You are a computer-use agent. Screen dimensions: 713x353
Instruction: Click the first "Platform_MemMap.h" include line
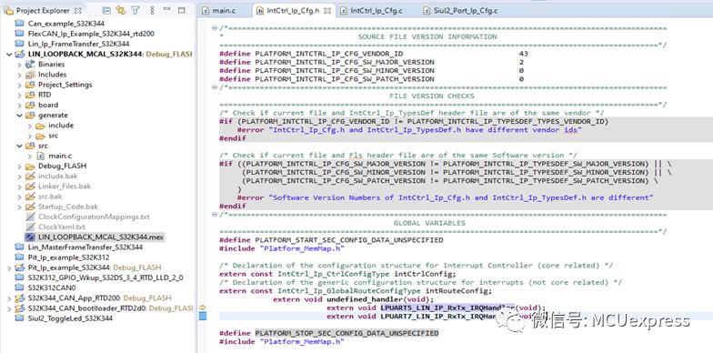coord(282,248)
